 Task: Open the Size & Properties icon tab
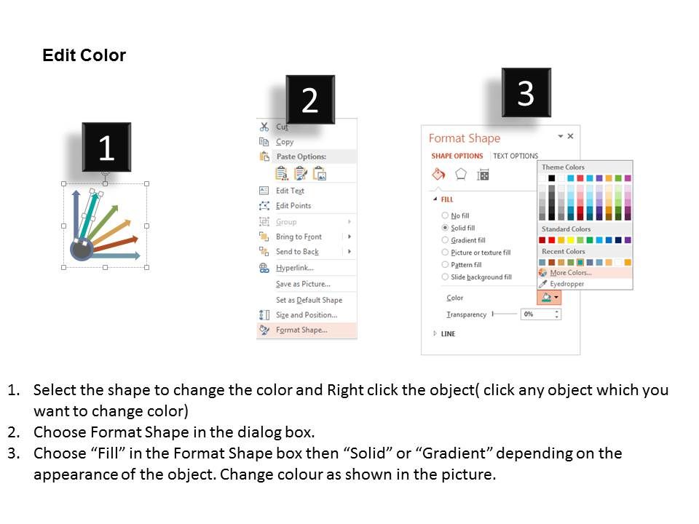click(x=483, y=175)
